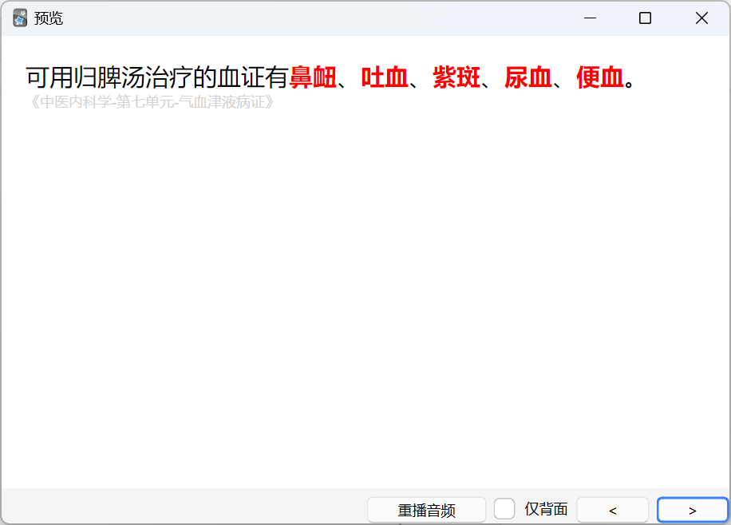Go to previous card with < button

pos(613,510)
